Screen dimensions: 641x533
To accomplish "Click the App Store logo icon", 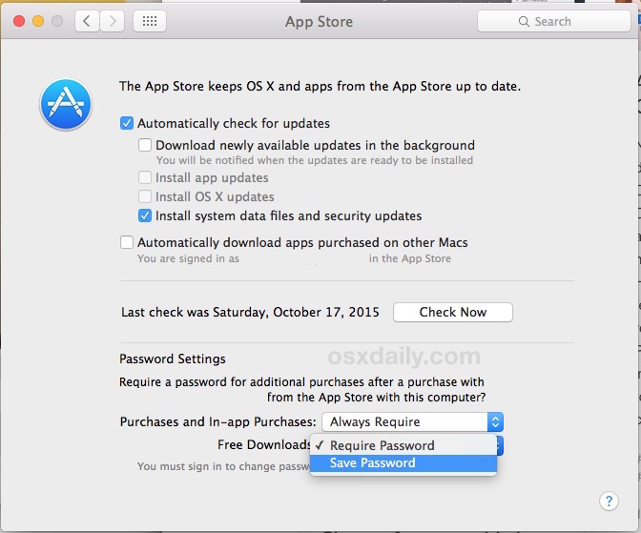I will [x=66, y=105].
